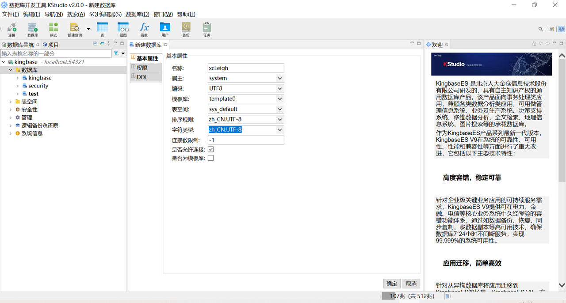Click the 视图 (View) toolbar icon

click(x=123, y=29)
